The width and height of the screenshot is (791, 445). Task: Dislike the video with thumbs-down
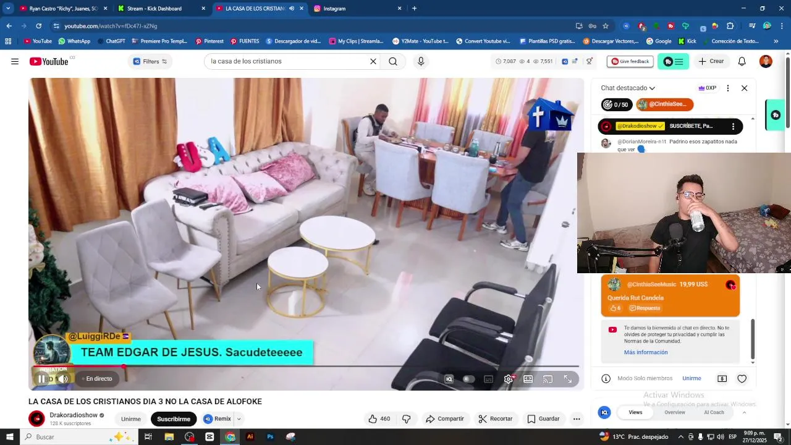407,419
